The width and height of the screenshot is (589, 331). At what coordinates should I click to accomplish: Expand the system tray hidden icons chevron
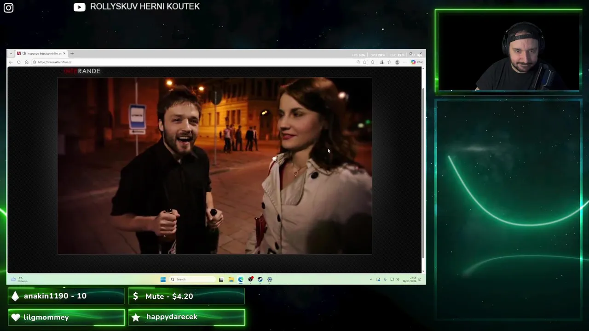click(x=371, y=280)
